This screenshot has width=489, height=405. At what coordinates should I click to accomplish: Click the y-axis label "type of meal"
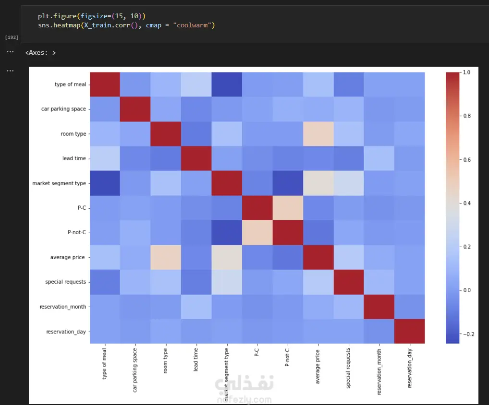pyautogui.click(x=70, y=84)
